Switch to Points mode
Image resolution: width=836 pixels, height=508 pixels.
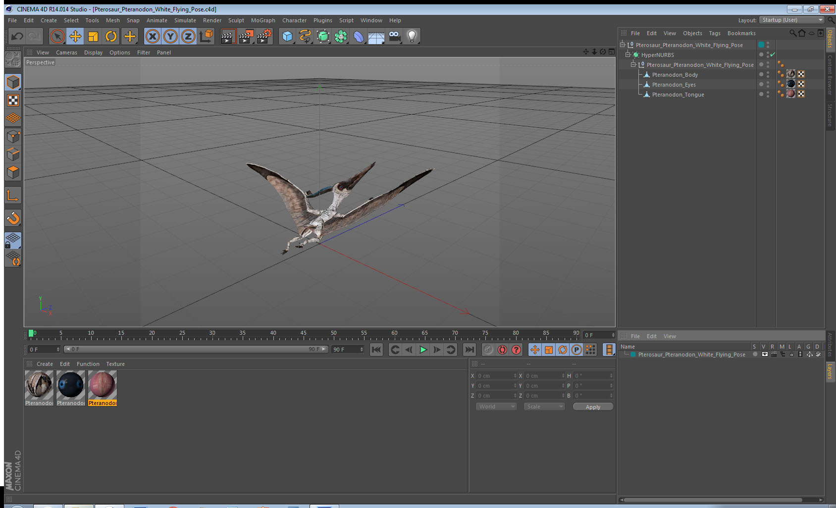click(x=13, y=137)
